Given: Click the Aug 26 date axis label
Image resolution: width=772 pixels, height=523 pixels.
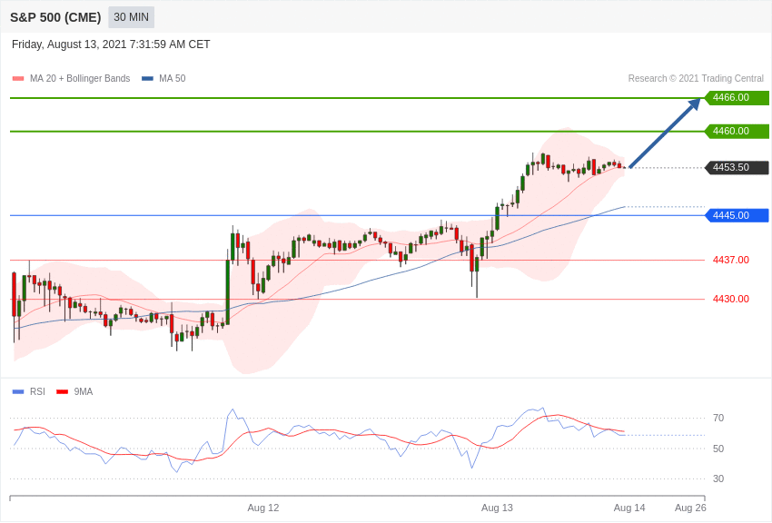Looking at the screenshot, I should click(x=690, y=508).
